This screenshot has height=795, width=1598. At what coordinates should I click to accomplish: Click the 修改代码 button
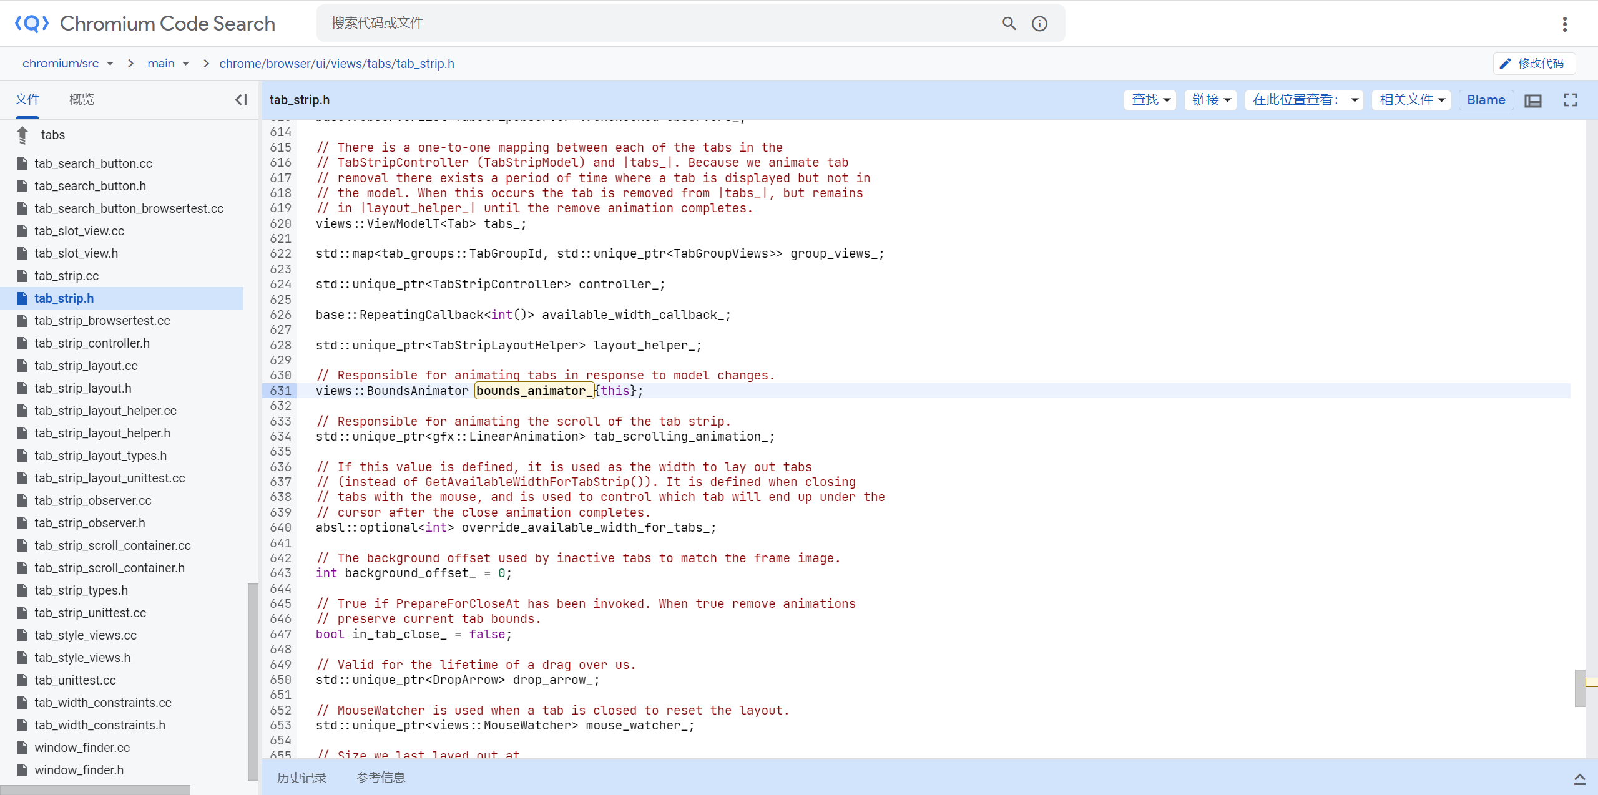click(1534, 64)
